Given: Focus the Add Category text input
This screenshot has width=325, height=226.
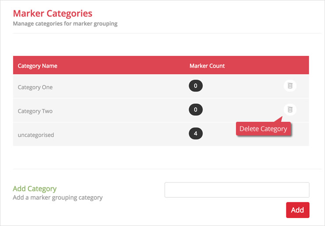Looking at the screenshot, I should pos(237,190).
